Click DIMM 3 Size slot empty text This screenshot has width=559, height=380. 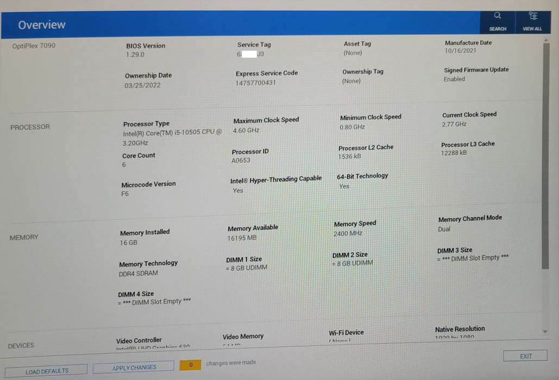(473, 258)
